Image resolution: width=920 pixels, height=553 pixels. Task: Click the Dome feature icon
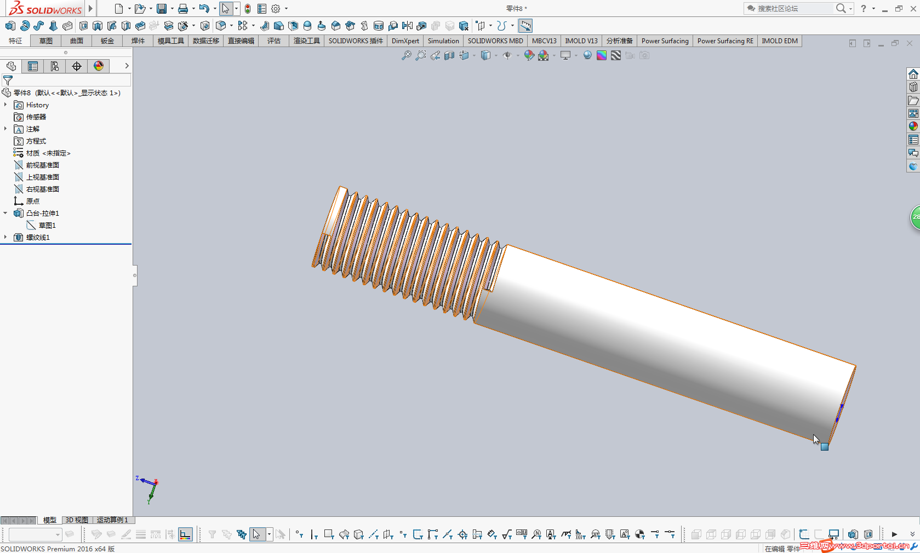tap(307, 26)
